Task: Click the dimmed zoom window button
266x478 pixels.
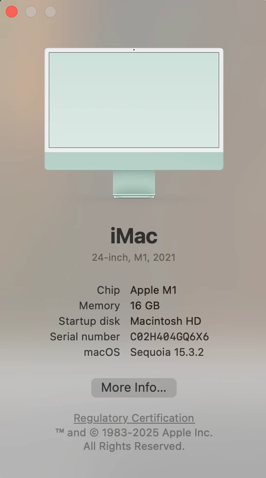Action: pos(50,12)
